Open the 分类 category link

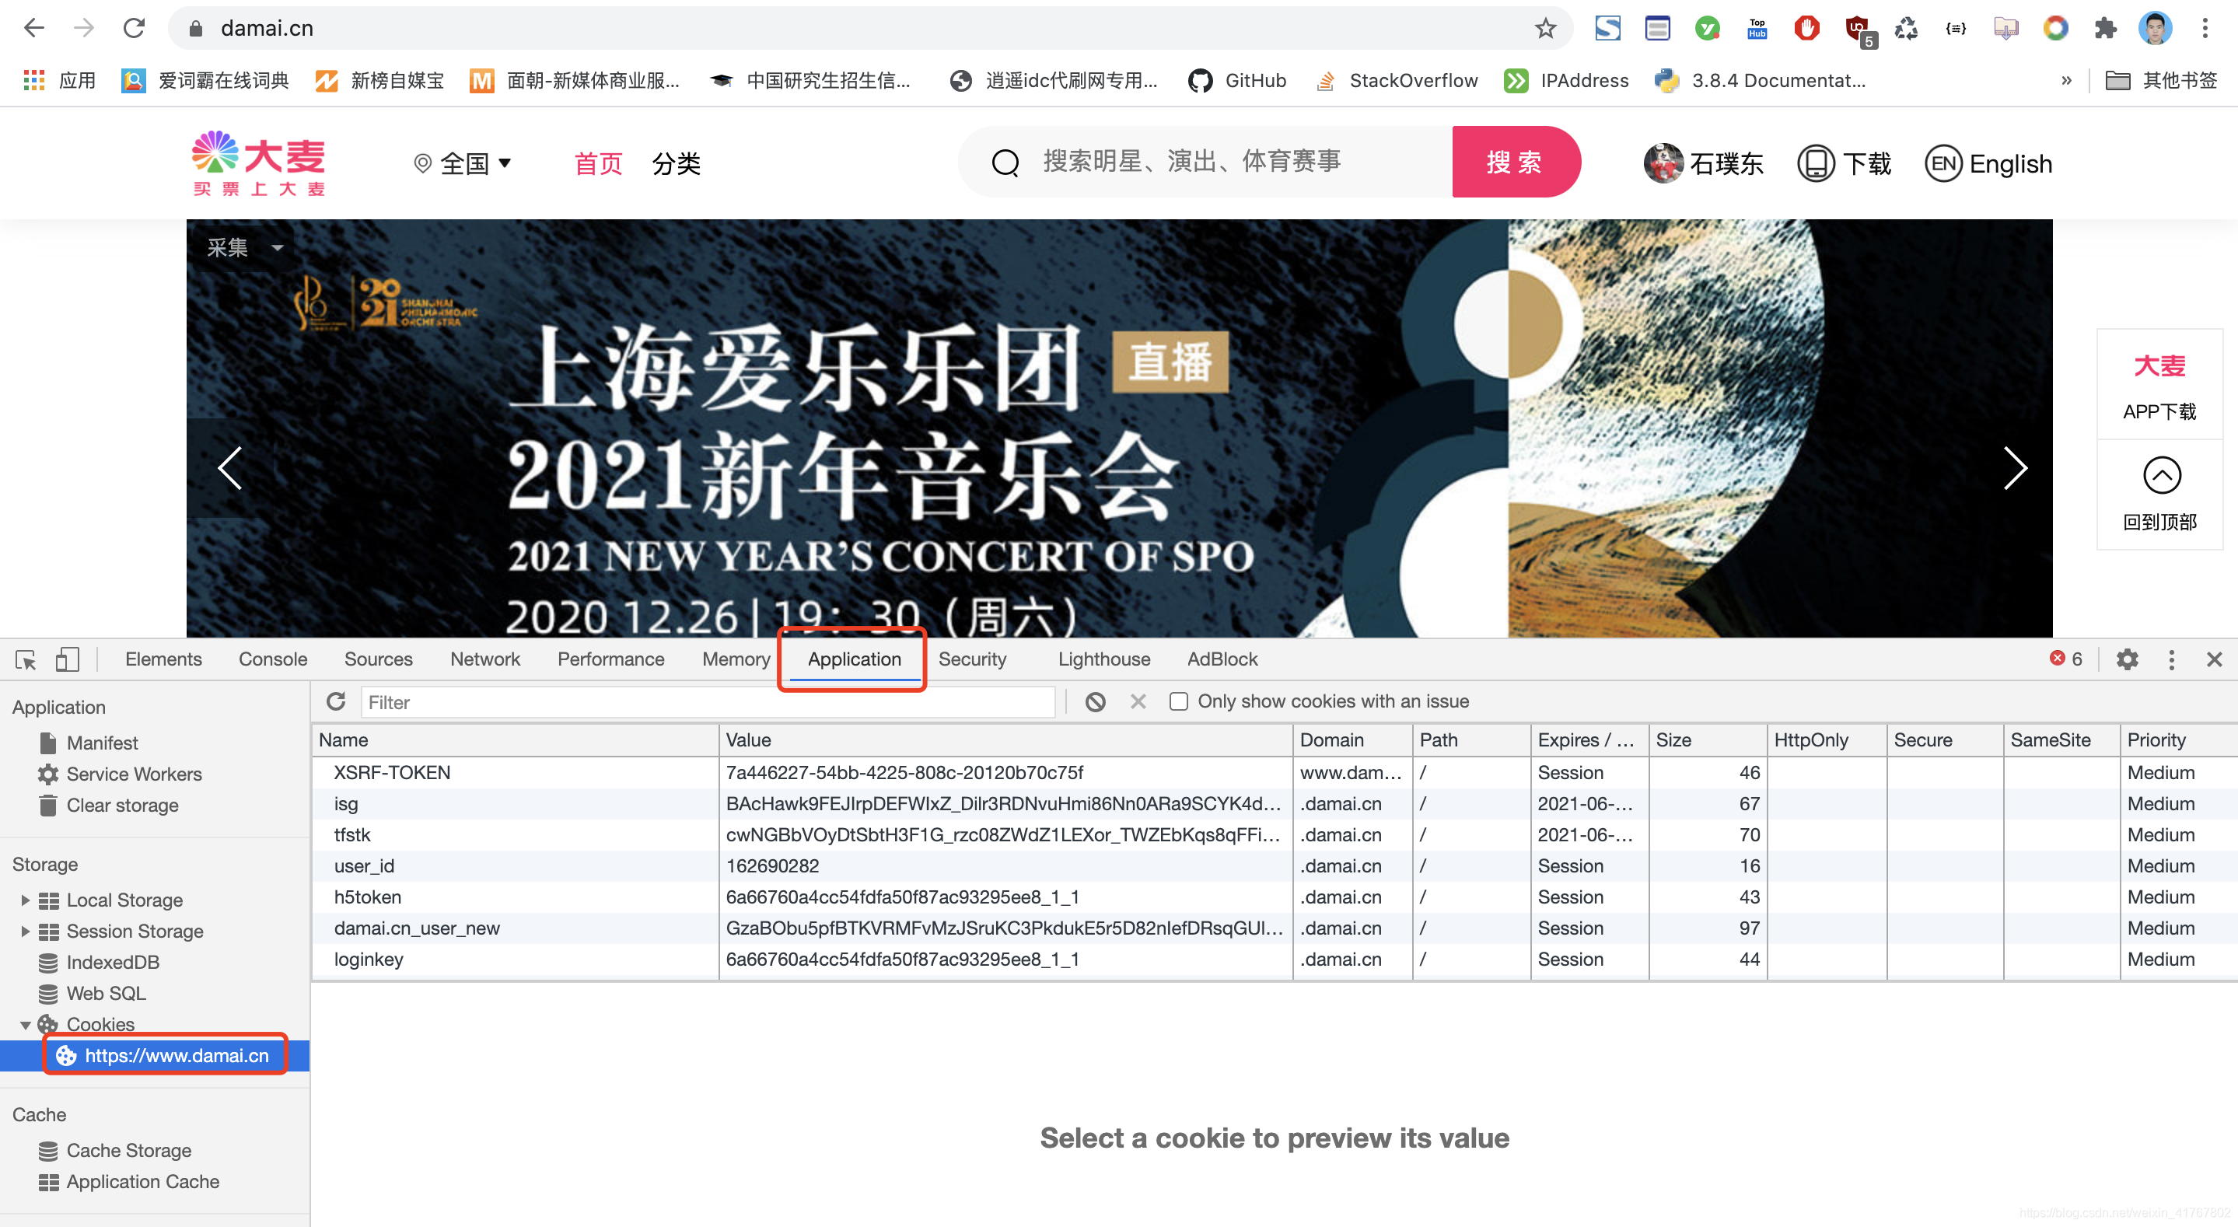(x=677, y=163)
